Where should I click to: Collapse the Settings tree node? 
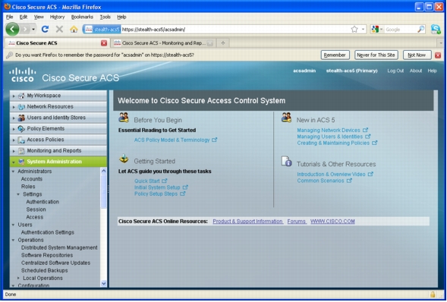click(x=18, y=194)
